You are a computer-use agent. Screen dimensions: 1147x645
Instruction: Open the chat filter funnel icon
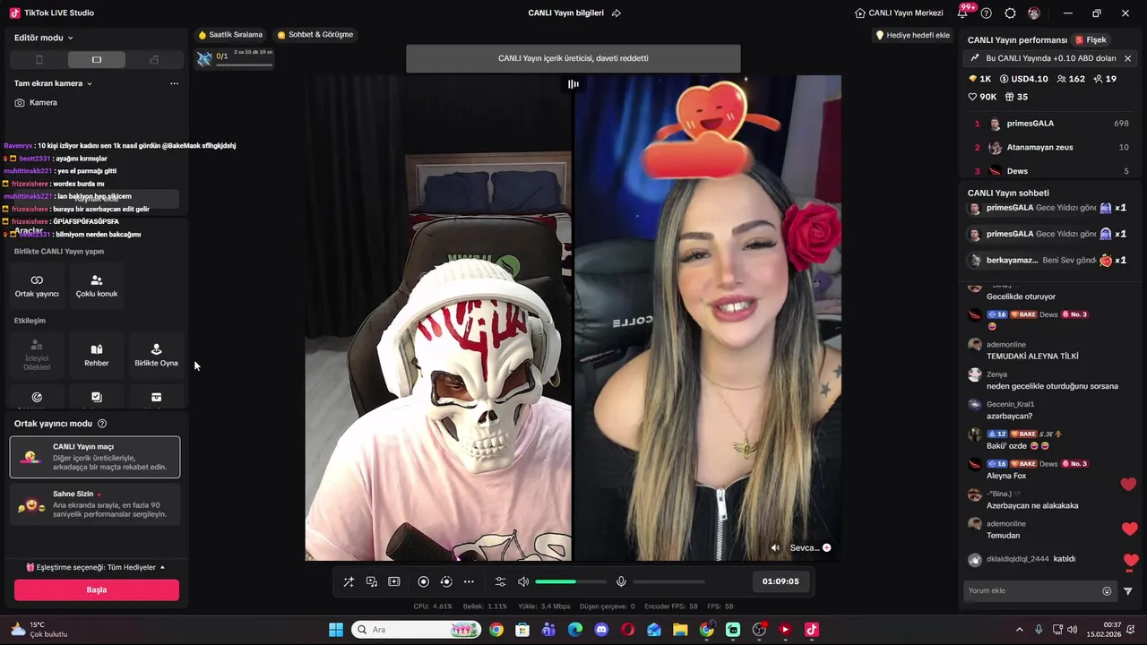coord(1128,591)
